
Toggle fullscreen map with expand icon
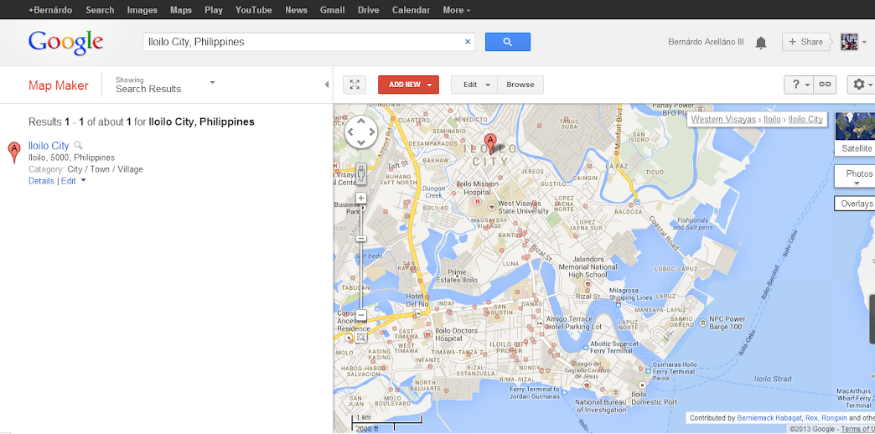(355, 85)
